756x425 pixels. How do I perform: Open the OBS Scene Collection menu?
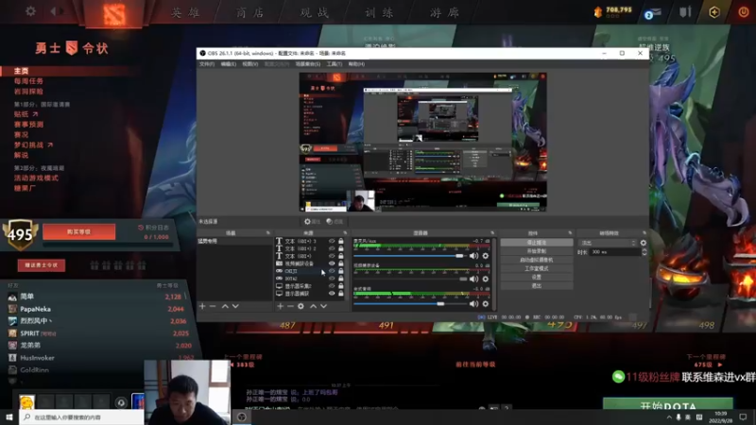pos(308,64)
